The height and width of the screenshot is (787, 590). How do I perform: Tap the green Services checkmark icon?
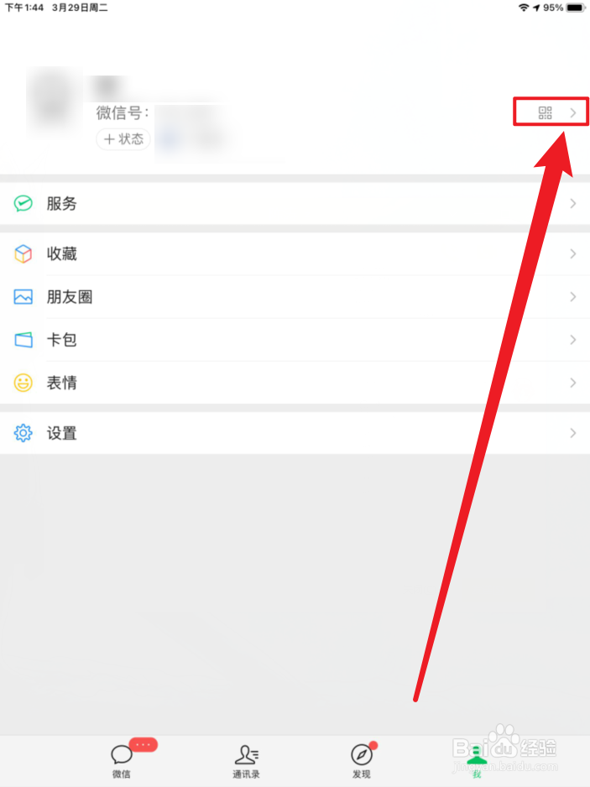[x=23, y=203]
